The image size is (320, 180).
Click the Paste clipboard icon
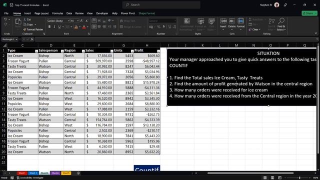coord(18,22)
